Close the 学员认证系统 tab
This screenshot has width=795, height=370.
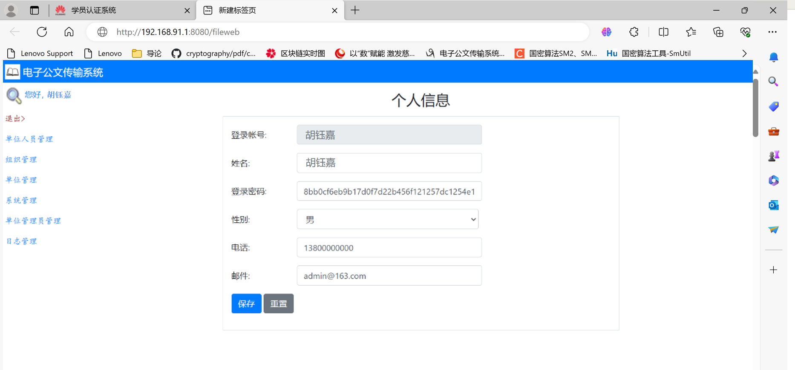tap(187, 11)
